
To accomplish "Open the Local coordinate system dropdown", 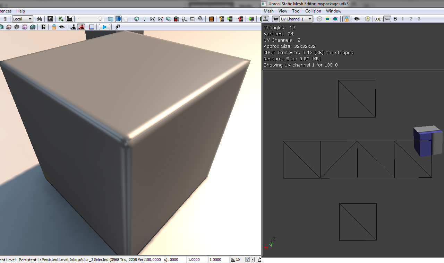I will (x=23, y=19).
